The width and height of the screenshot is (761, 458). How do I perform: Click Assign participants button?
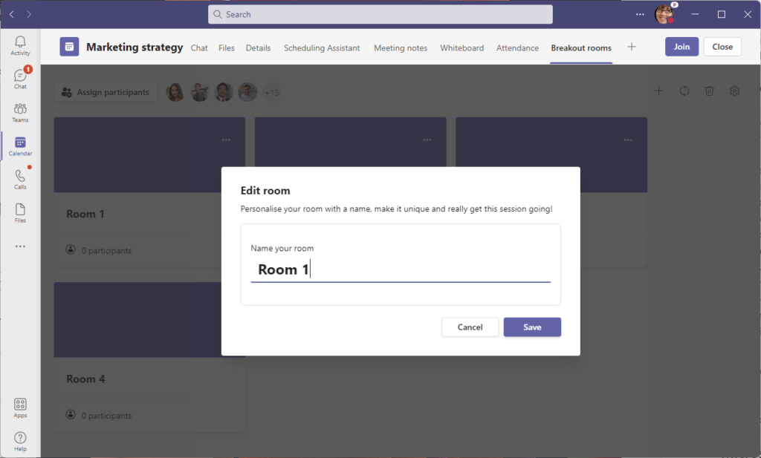106,92
